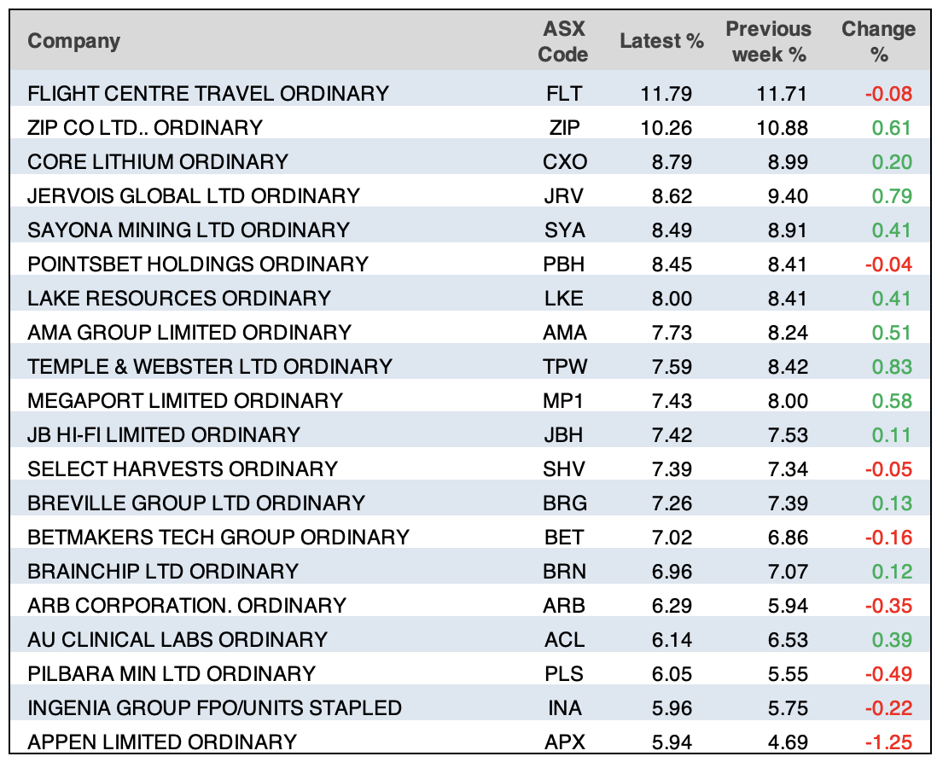Select the MP1 code cell
This screenshot has height=768, width=937.
tap(565, 401)
